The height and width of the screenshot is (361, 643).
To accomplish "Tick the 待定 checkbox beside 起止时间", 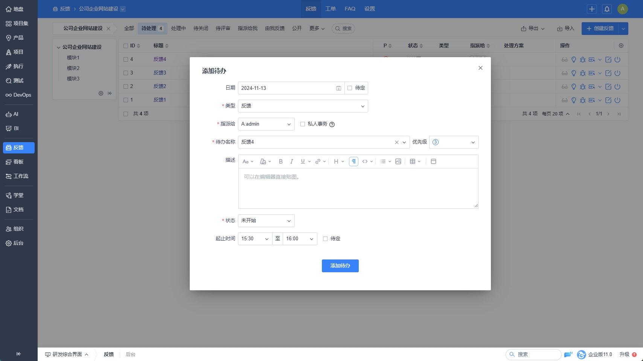I will 325,239.
